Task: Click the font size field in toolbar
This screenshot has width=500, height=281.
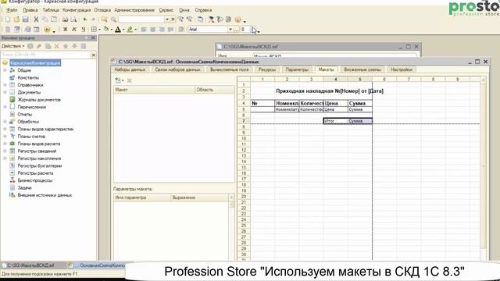Action: click(245, 30)
